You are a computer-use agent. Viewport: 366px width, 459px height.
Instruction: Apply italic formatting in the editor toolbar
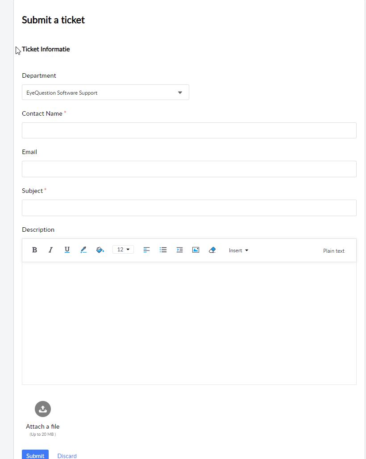click(50, 250)
